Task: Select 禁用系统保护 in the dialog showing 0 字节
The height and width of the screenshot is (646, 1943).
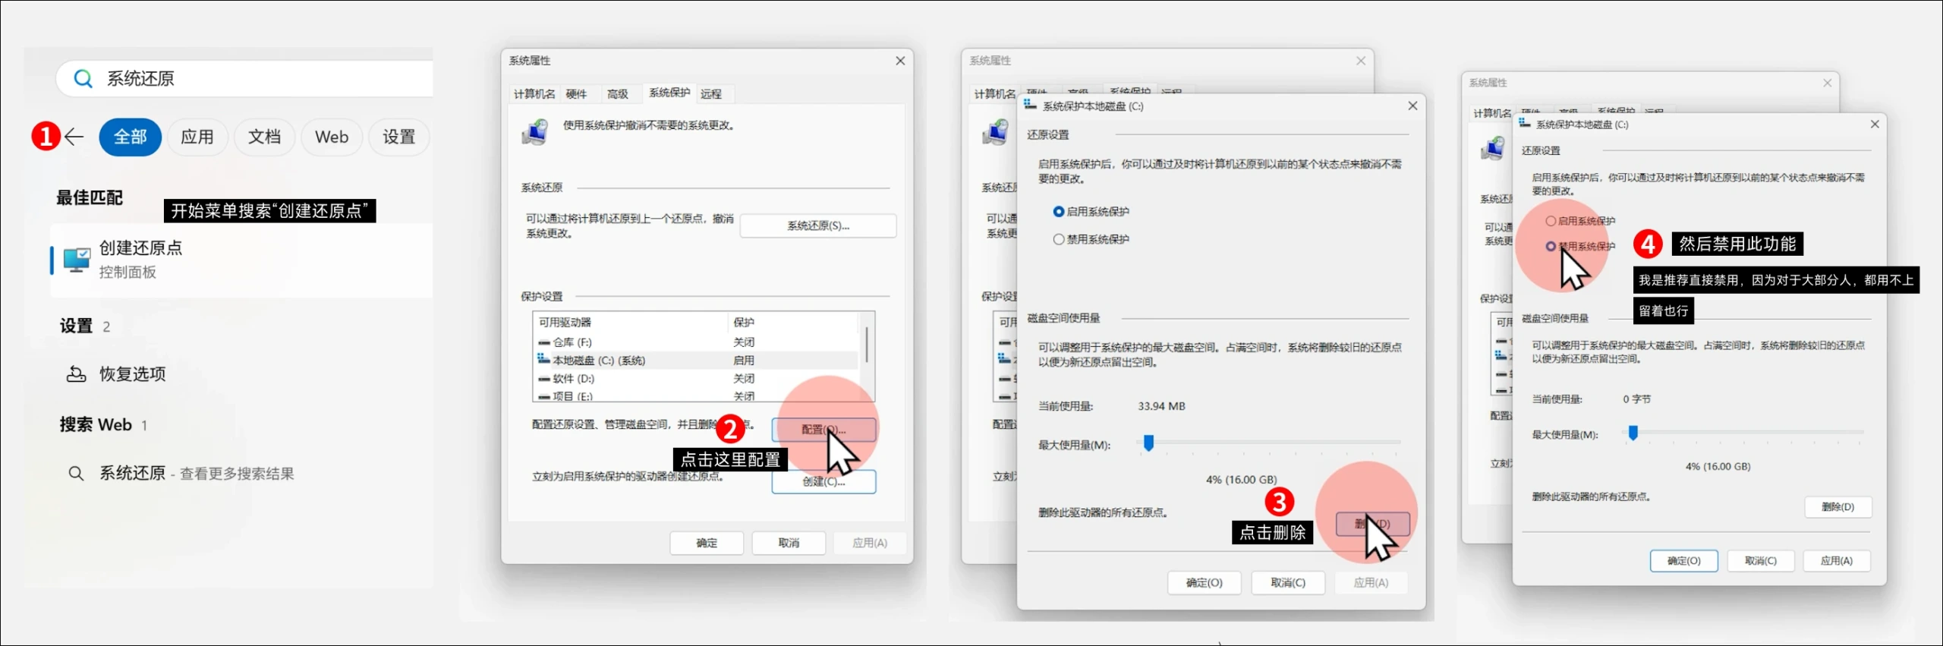Action: tap(1580, 246)
